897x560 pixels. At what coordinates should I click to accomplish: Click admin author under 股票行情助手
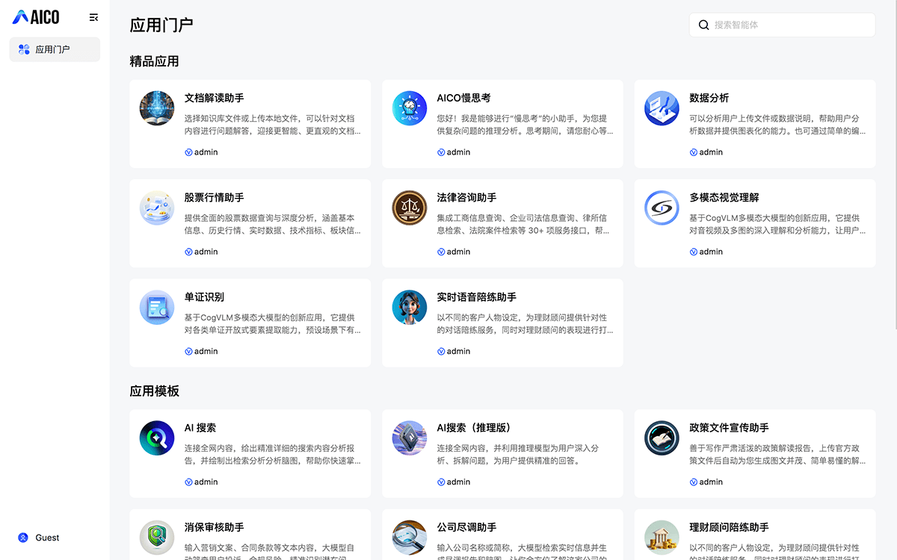point(201,252)
